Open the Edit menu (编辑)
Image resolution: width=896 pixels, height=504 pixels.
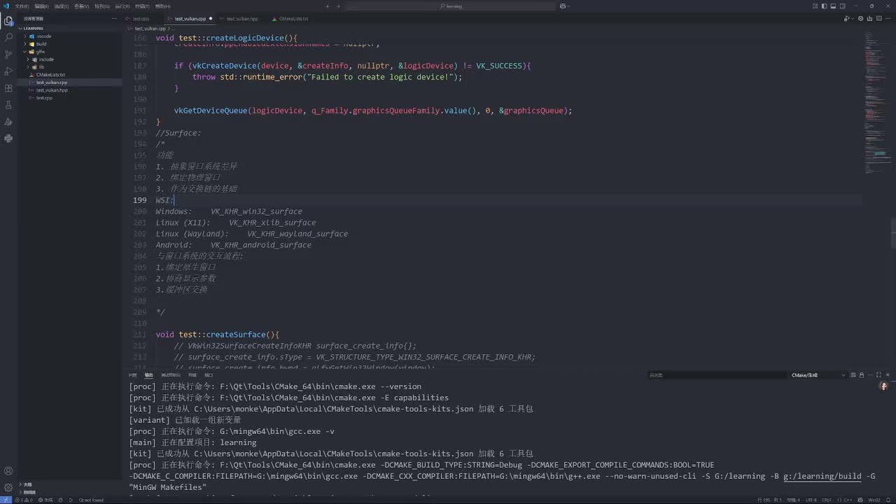click(42, 6)
